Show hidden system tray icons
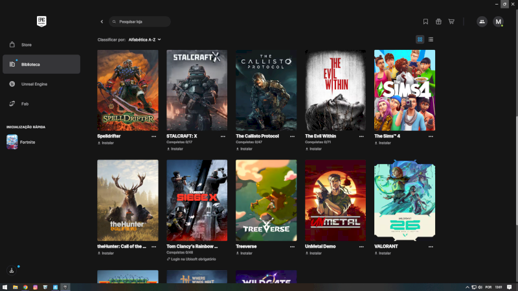The image size is (518, 291). coord(467,287)
